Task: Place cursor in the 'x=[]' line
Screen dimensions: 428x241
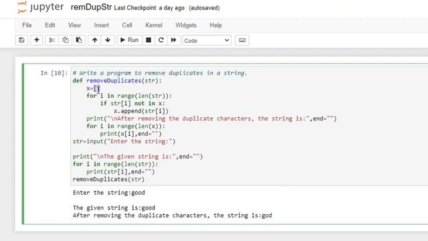Action: tap(94, 88)
